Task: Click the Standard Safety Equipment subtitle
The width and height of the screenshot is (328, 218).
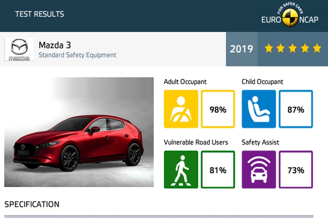Action: point(77,55)
